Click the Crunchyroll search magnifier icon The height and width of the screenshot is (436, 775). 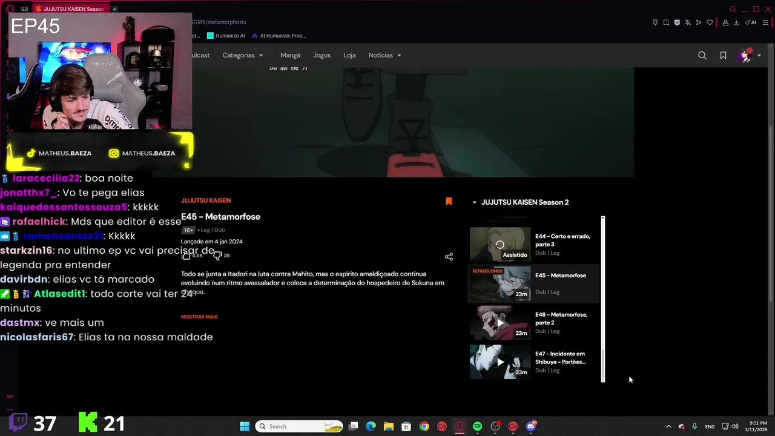pos(702,55)
